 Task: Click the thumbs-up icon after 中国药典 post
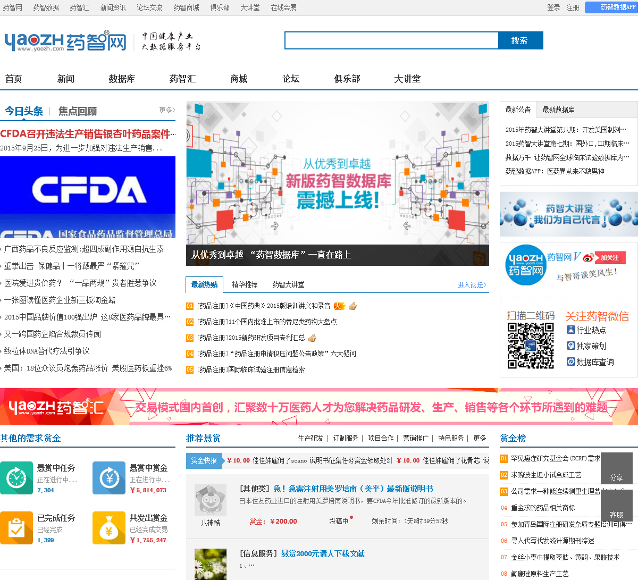coord(352,306)
